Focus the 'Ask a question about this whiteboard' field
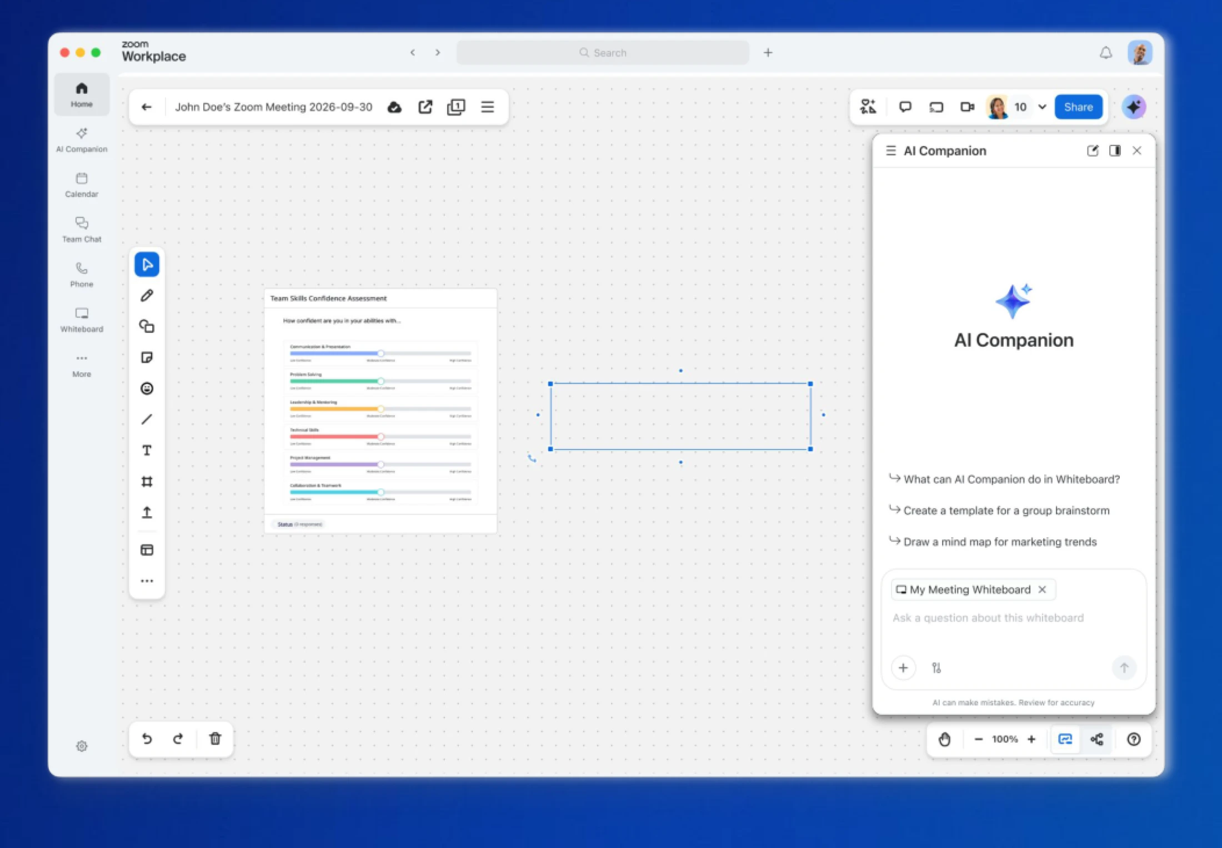Viewport: 1222px width, 848px height. (x=1014, y=618)
